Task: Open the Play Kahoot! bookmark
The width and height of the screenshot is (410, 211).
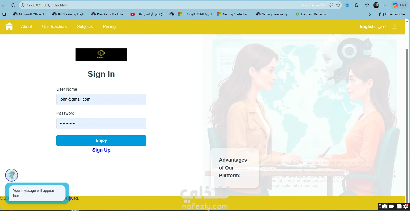Action: coord(108,14)
